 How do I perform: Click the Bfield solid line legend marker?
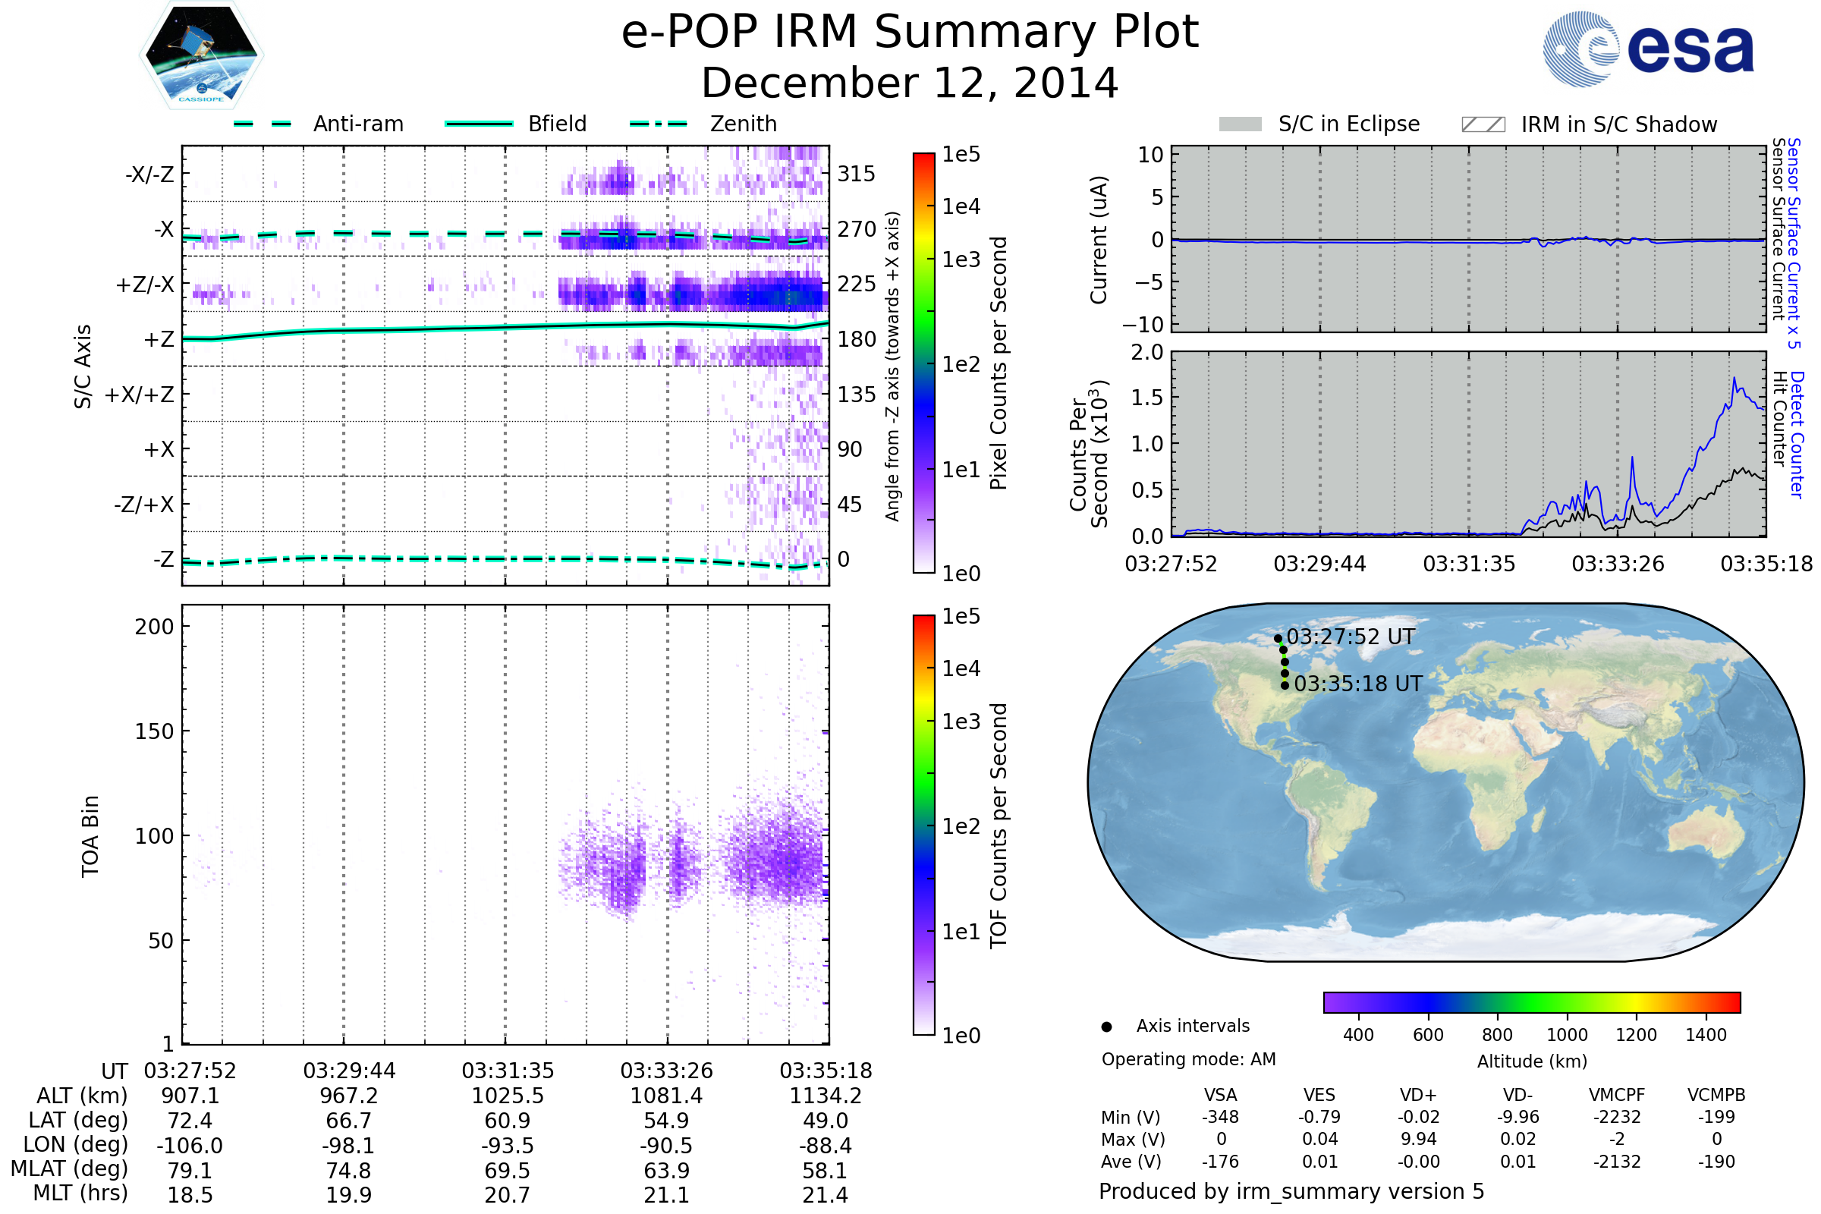click(479, 124)
